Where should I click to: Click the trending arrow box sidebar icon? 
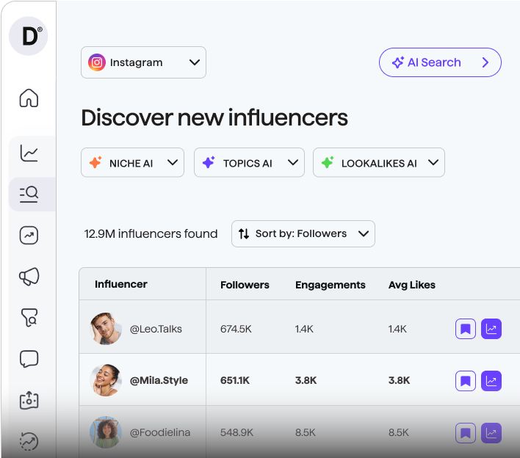[x=29, y=235]
